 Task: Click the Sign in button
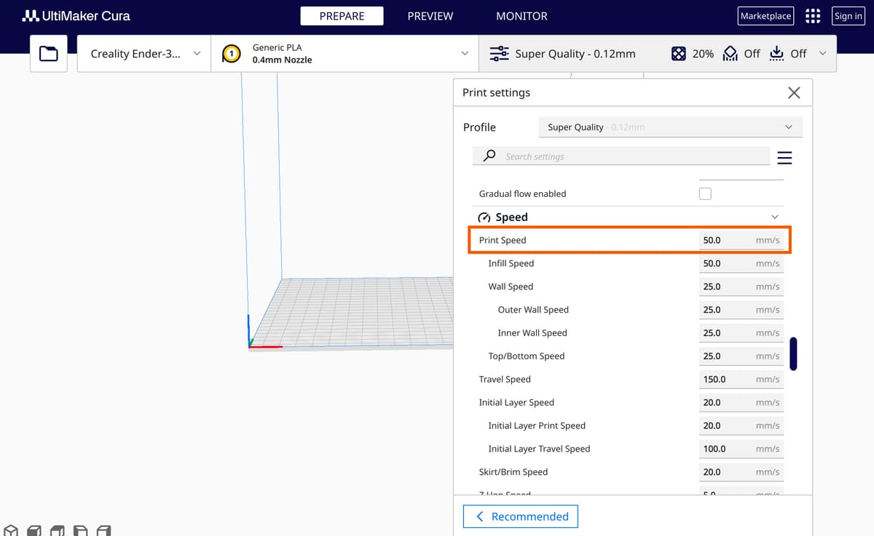[x=849, y=16]
